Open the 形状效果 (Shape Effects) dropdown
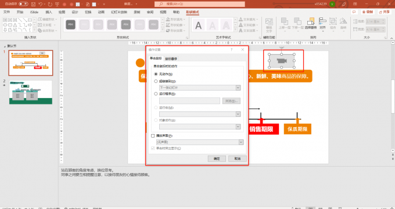Screen dimensions: 395x209 point(176,30)
